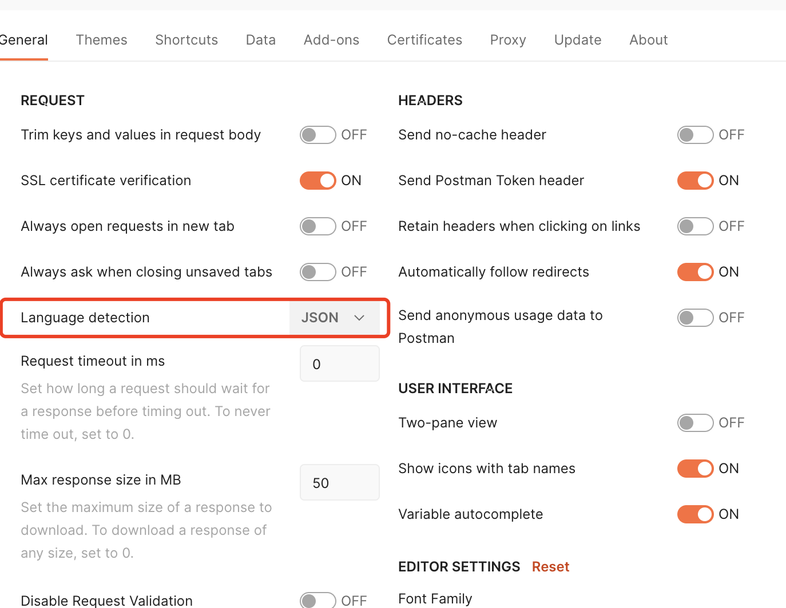Open the Certificates tab
786x608 pixels.
click(x=424, y=40)
